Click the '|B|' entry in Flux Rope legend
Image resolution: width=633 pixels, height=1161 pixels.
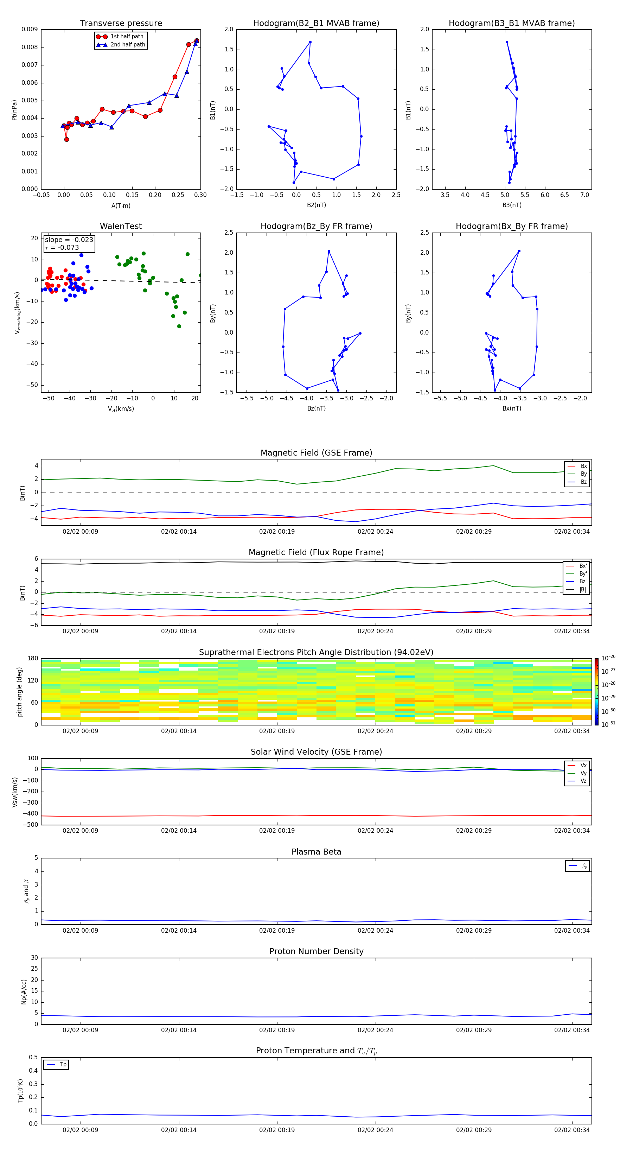(577, 590)
